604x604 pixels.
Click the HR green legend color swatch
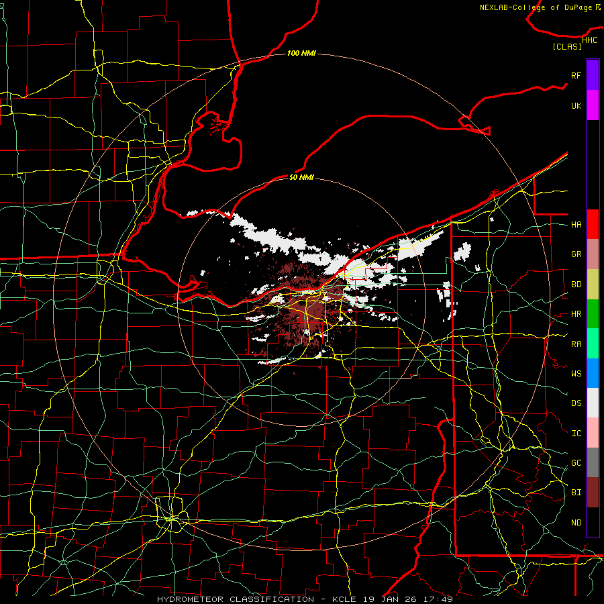coord(593,314)
